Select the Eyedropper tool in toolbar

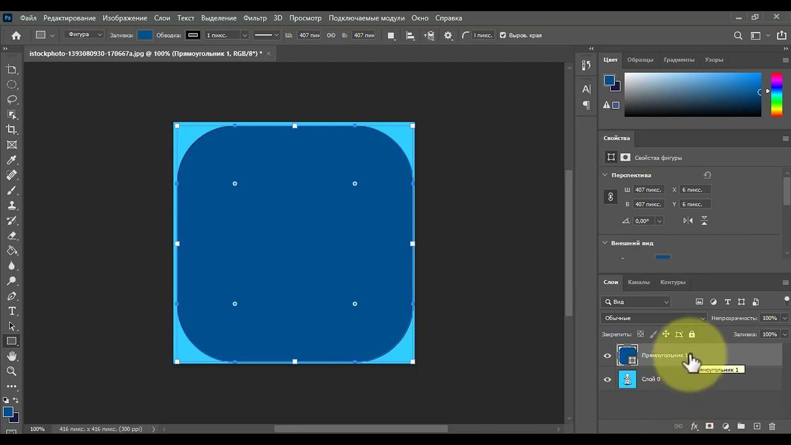coord(12,160)
